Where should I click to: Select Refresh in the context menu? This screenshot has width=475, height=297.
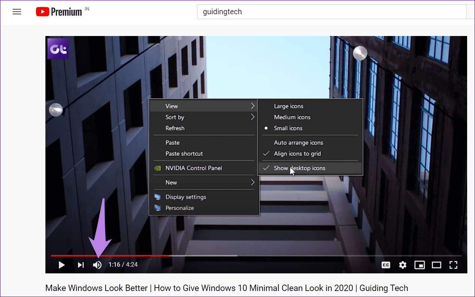[175, 128]
